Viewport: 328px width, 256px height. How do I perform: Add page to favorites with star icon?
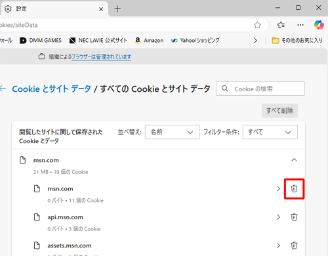[x=257, y=25]
